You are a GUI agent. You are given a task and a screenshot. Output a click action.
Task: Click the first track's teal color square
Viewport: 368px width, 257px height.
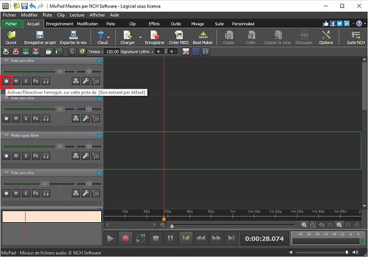(x=99, y=61)
